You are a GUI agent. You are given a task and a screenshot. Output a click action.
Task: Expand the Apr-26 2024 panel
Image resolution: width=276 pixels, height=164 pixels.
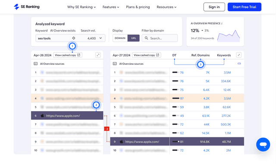[x=98, y=55]
